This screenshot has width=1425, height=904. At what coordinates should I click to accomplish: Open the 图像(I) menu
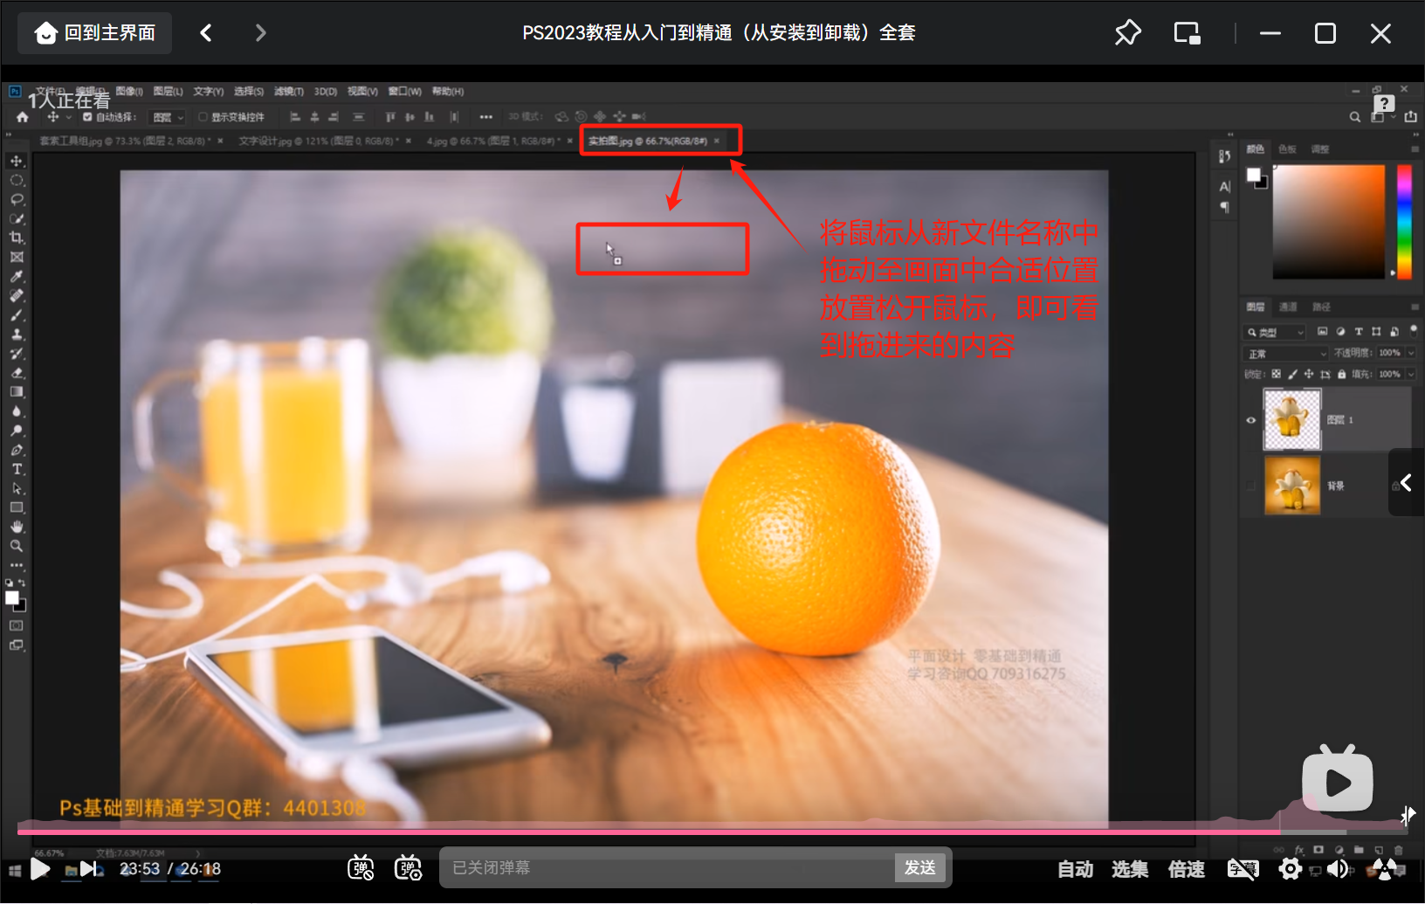point(129,91)
